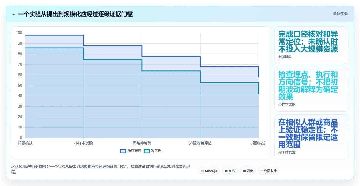Open the 同条件复验 card on the right
This screenshot has height=186, width=360.
coord(312,137)
